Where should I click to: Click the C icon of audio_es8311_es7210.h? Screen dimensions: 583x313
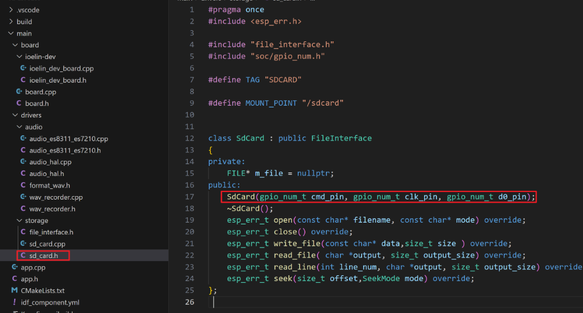(x=23, y=150)
